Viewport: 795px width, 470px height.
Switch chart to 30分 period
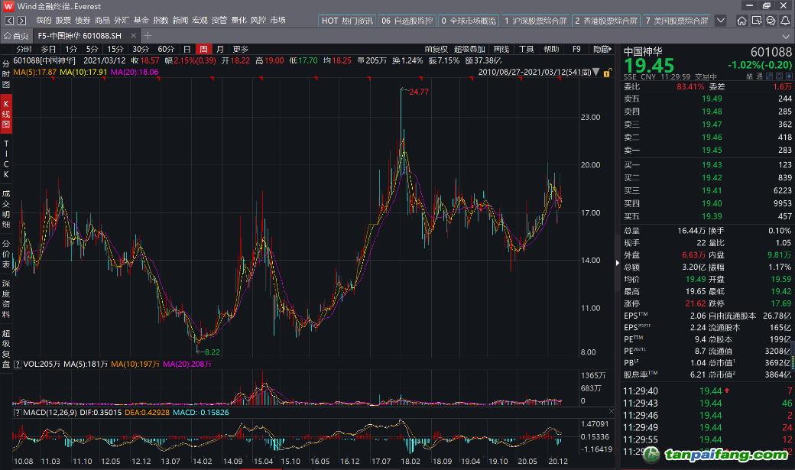coord(141,49)
